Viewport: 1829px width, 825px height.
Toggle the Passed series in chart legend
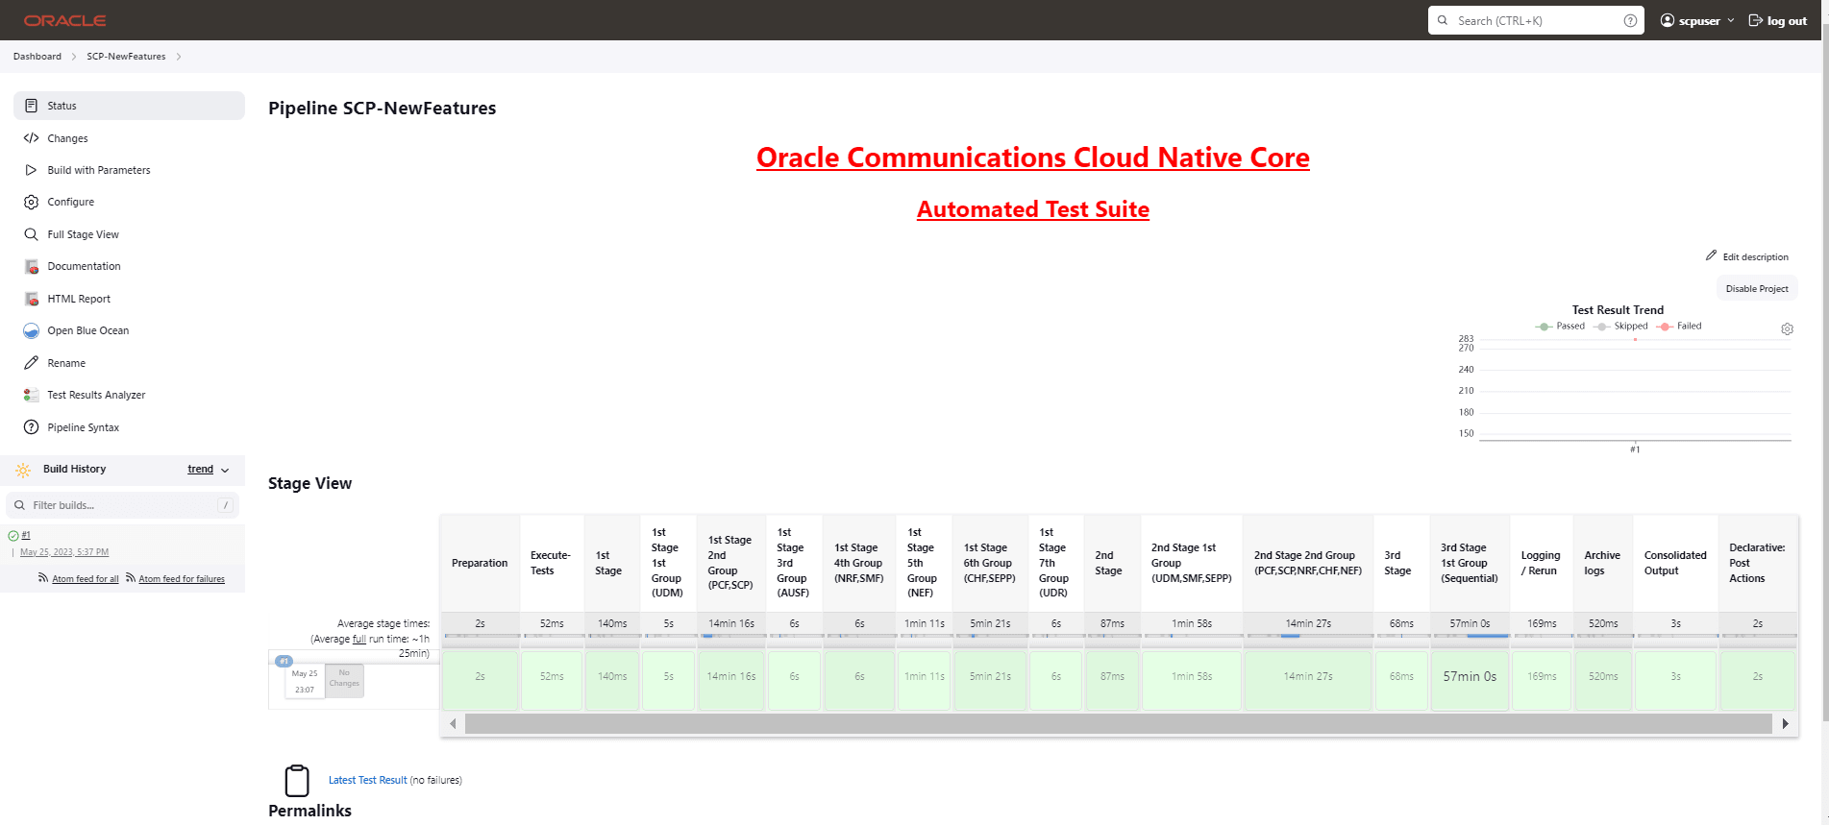[x=1561, y=327]
